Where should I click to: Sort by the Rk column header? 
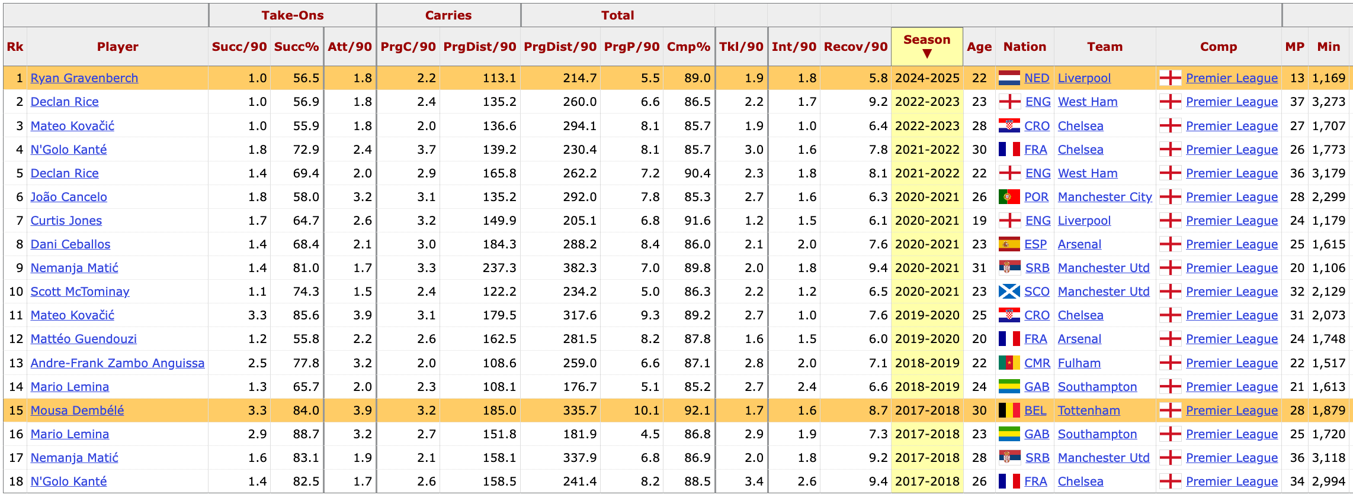coord(15,46)
